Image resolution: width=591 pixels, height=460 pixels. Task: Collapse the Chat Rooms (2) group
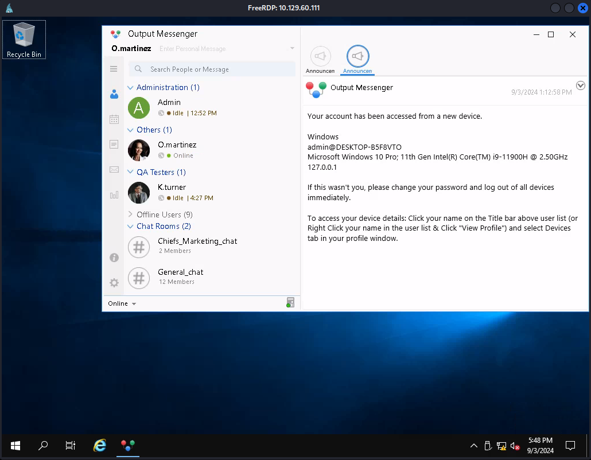point(130,227)
